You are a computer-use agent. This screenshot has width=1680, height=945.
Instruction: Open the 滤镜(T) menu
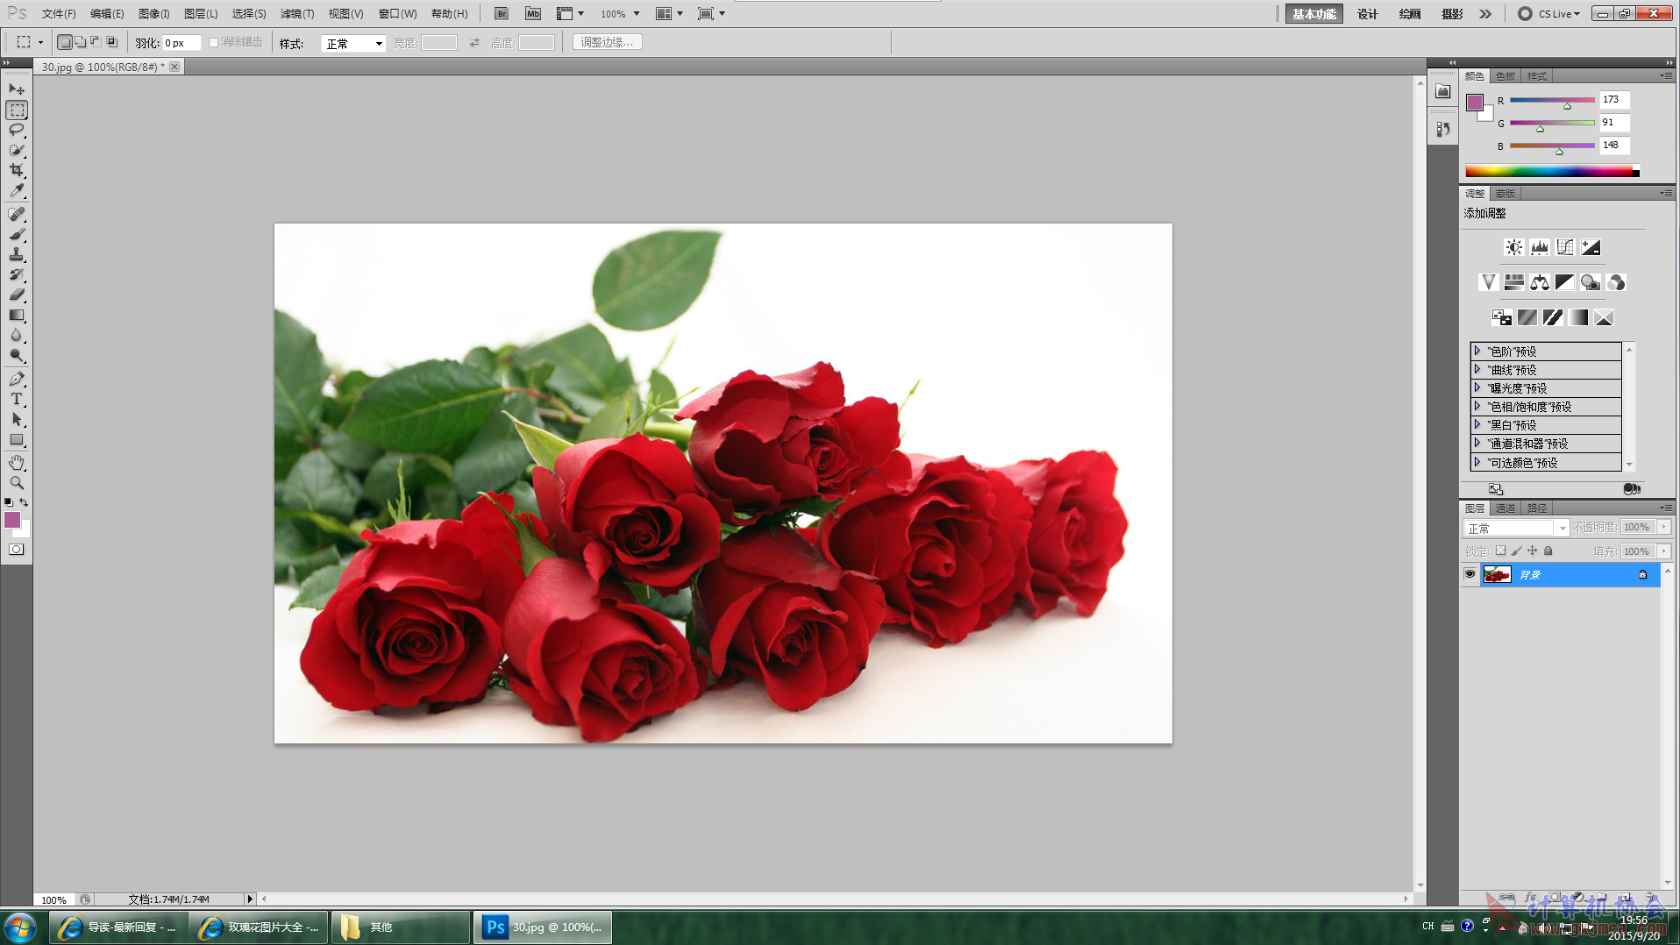pyautogui.click(x=297, y=14)
